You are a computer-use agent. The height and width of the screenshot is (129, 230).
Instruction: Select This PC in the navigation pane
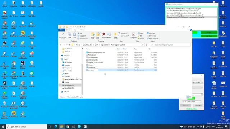(x=66, y=59)
